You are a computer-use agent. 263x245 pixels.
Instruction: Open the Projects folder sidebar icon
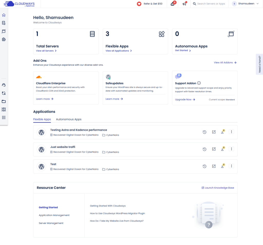(4, 101)
